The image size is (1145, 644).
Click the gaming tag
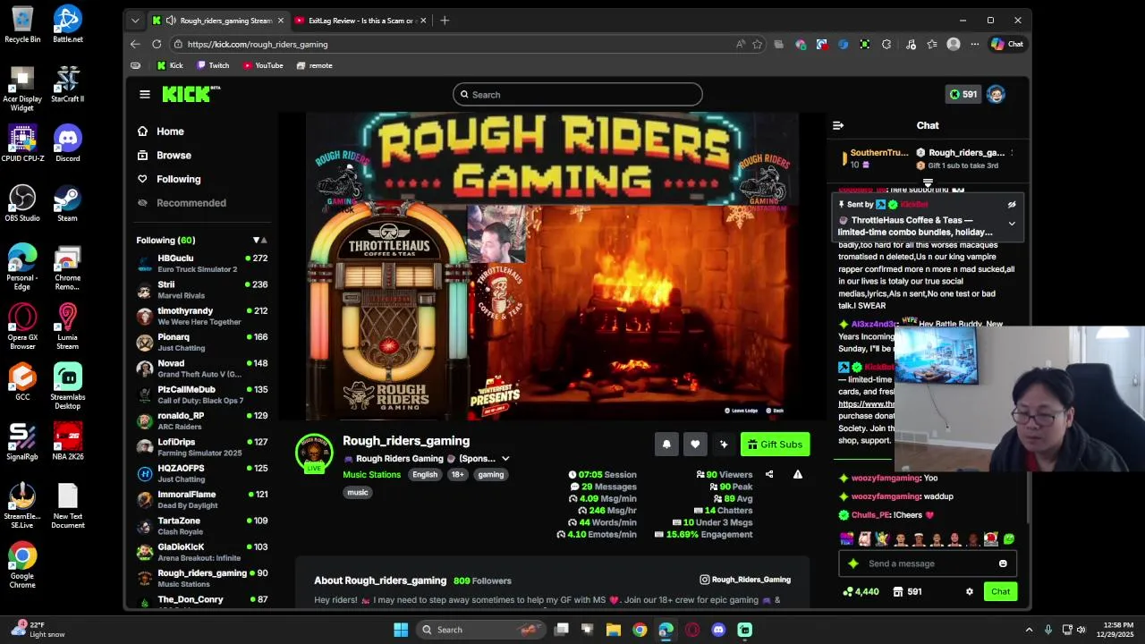[x=491, y=475]
